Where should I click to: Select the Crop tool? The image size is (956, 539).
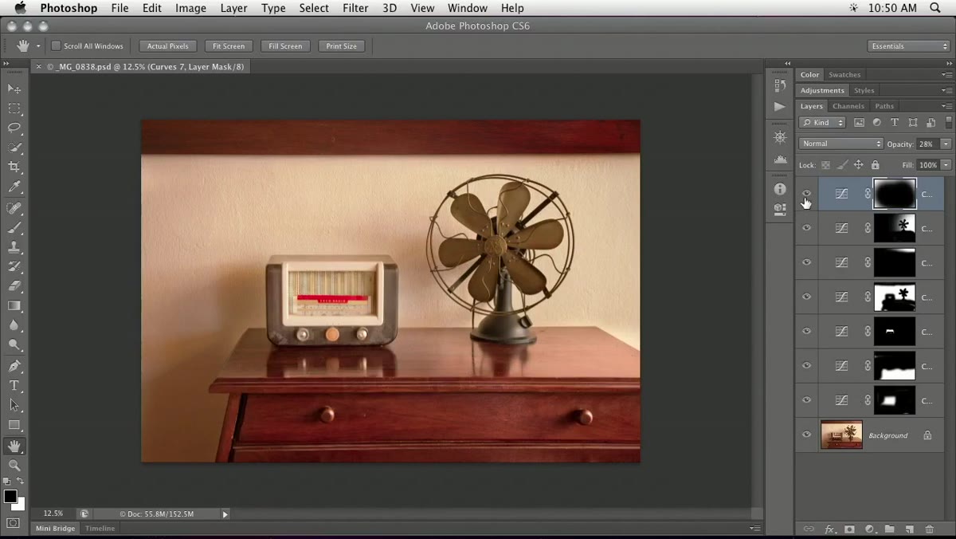(14, 167)
